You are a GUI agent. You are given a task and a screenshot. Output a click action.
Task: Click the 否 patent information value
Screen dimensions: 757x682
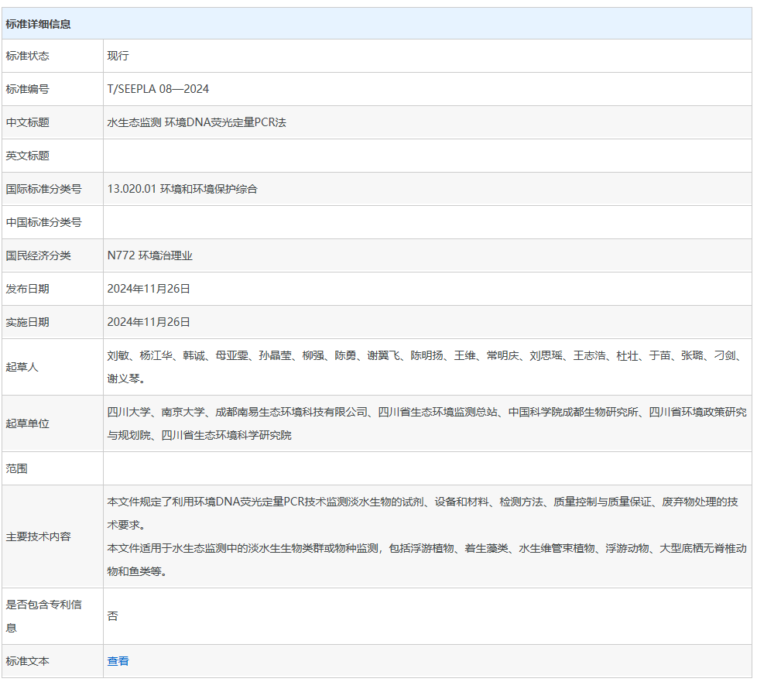[x=113, y=616]
